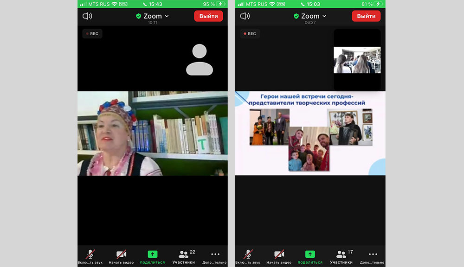Expand Zoom meeting info in left phone
464x267 pixels.
[x=152, y=16]
